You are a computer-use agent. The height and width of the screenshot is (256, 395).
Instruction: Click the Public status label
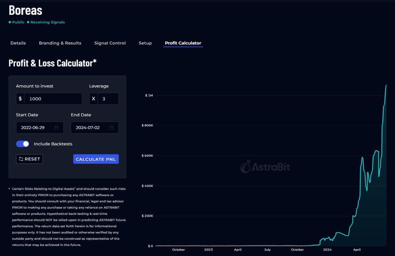18,22
